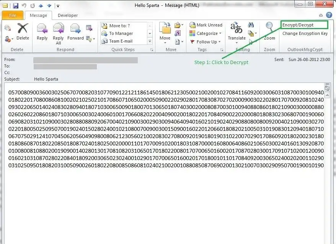The width and height of the screenshot is (336, 244).
Task: Minimize the ribbon with the caret icon
Action: click(321, 15)
